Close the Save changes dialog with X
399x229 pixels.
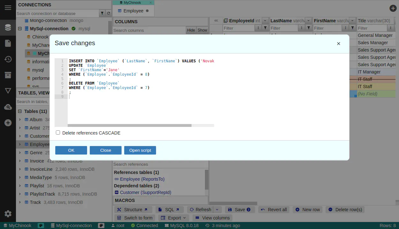[338, 44]
